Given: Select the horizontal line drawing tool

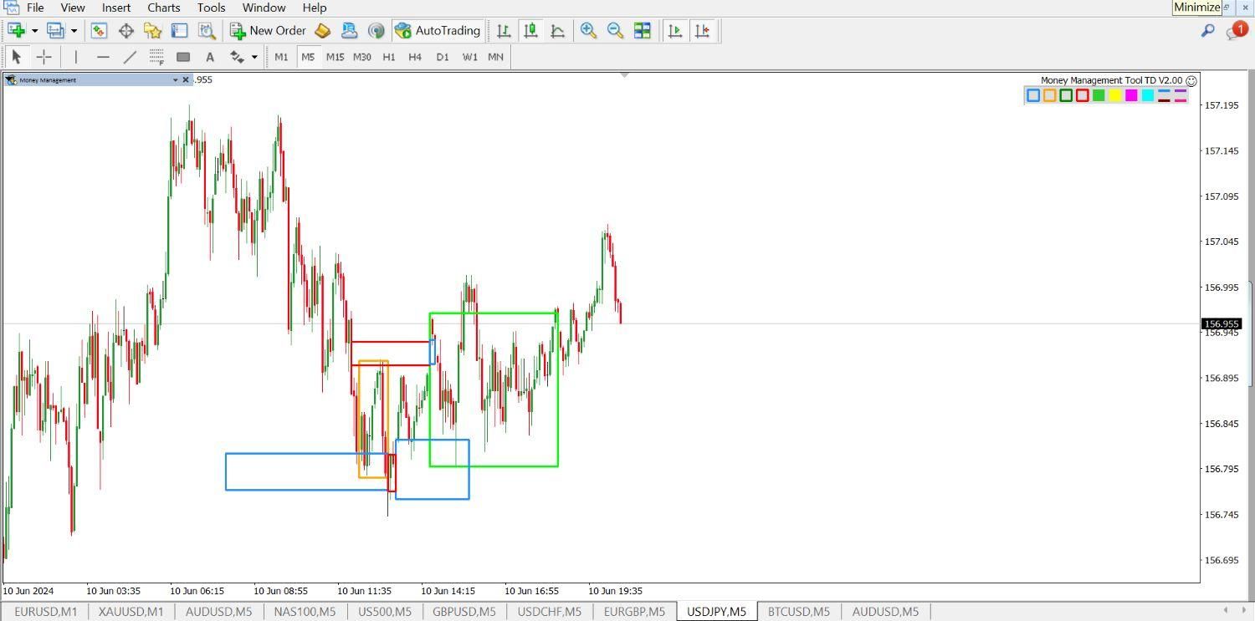Looking at the screenshot, I should coord(103,57).
